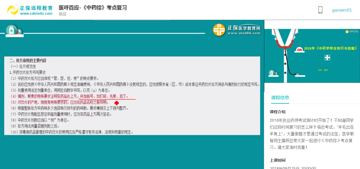Click the 课程介绍 heading

tap(278, 112)
